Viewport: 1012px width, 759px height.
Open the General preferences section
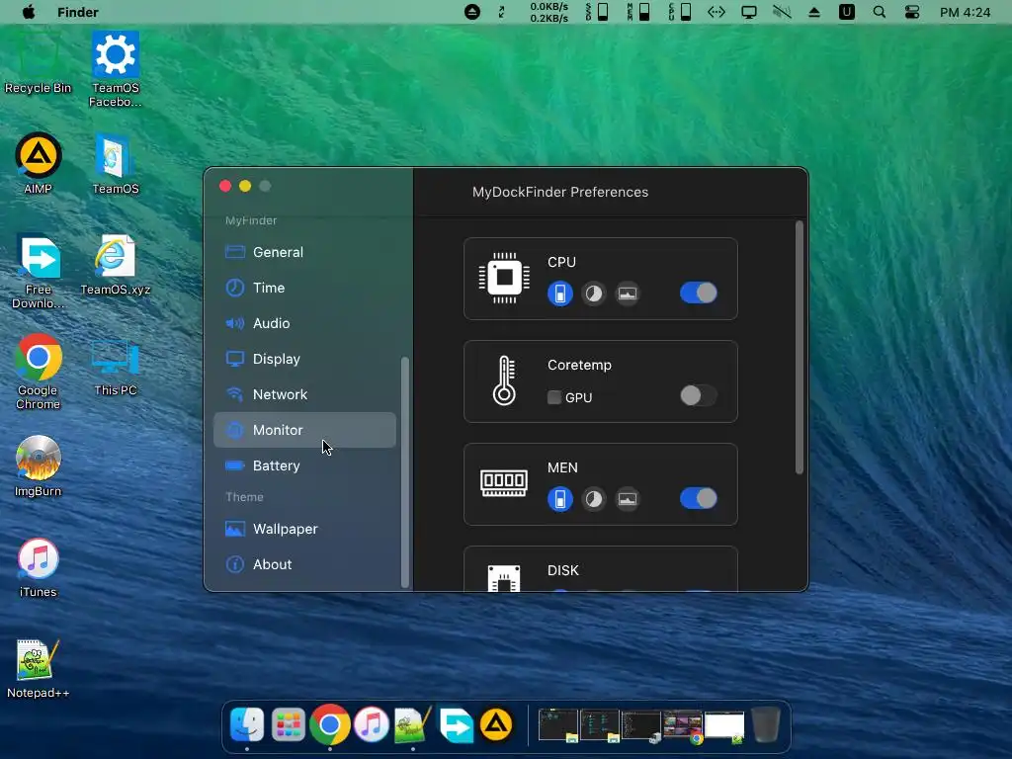point(304,252)
